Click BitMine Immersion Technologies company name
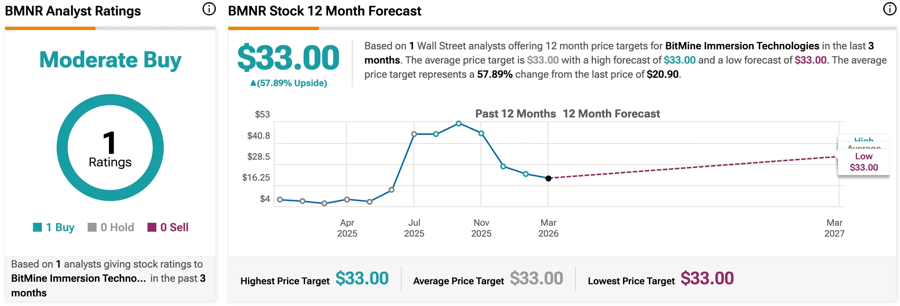The width and height of the screenshot is (900, 306). point(742,46)
